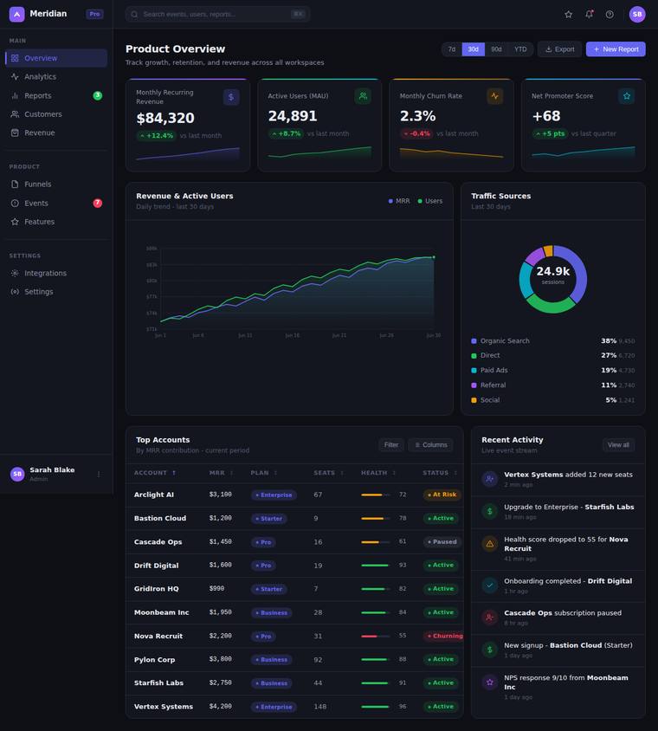Click the Export button

tap(559, 49)
